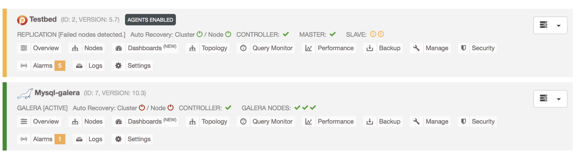Viewport: 580px width, 162px height.
Task: Open Testbed Overview tab
Action: point(39,48)
